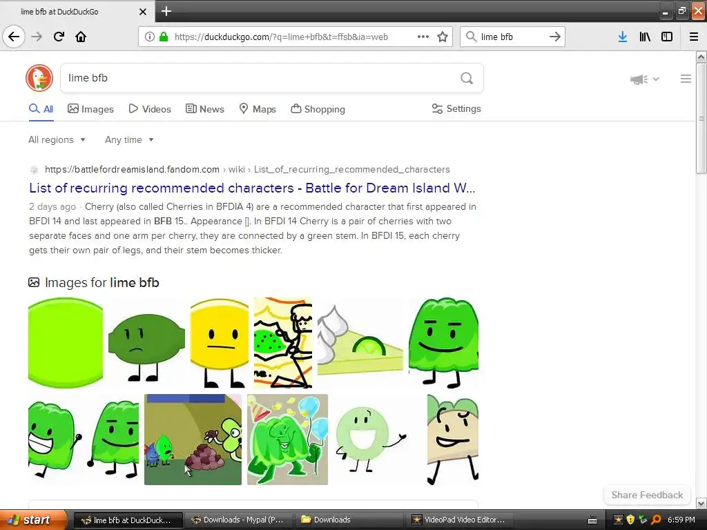This screenshot has width=707, height=530.
Task: Open page actions three-dot menu
Action: [423, 37]
